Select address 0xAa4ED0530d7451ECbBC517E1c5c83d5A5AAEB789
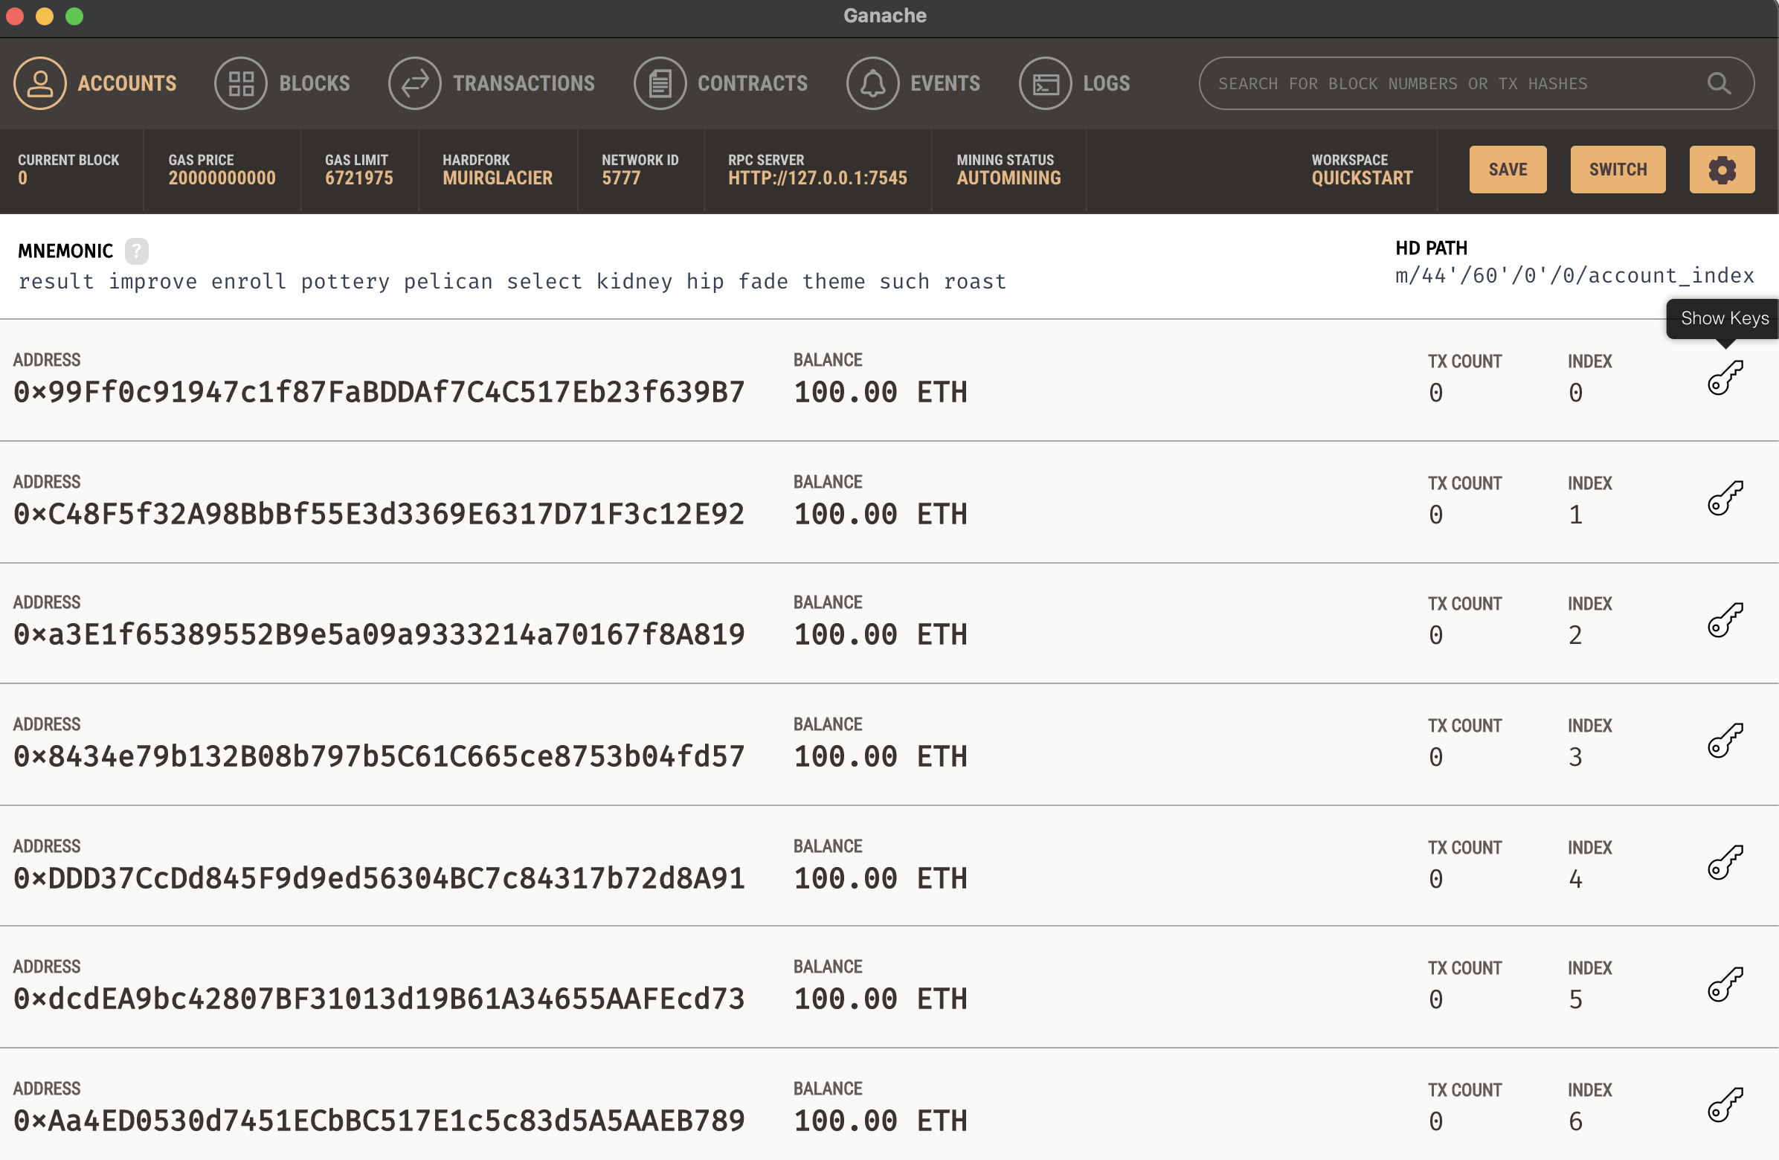The image size is (1779, 1160). 379,1121
